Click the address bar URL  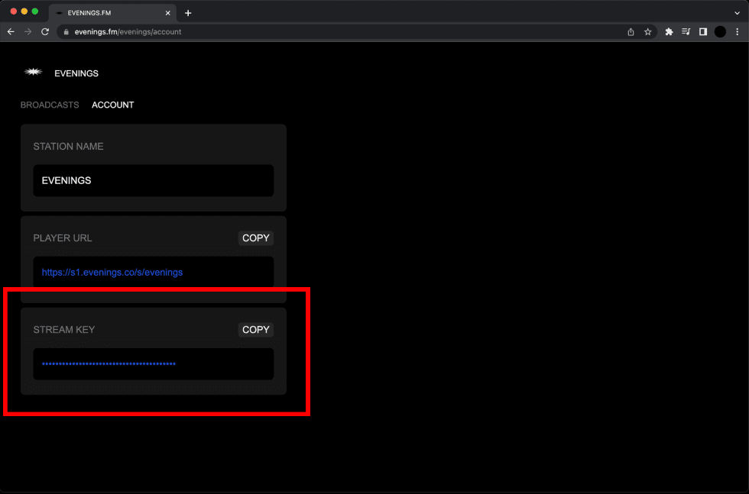[128, 32]
